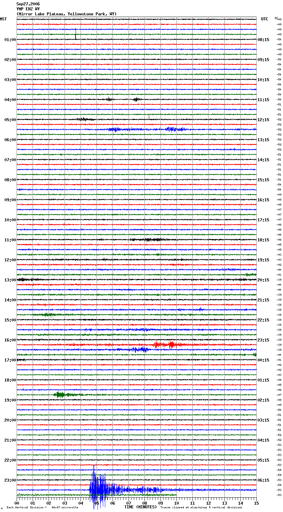Click the 13:15 UTC time label
The image size is (283, 512).
[263, 140]
